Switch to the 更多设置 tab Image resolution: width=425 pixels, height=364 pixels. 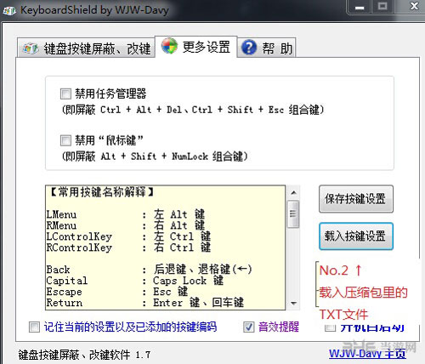[x=196, y=47]
